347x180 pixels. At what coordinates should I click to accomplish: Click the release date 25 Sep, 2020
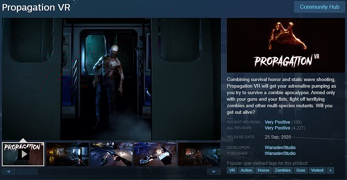pos(278,137)
